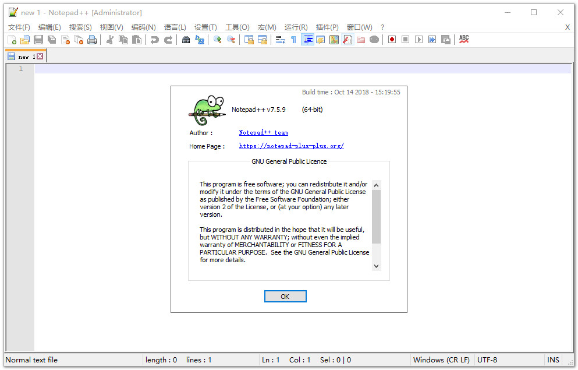Click 'Windows (CR LF)' in status bar
The width and height of the screenshot is (578, 370).
coord(441,360)
